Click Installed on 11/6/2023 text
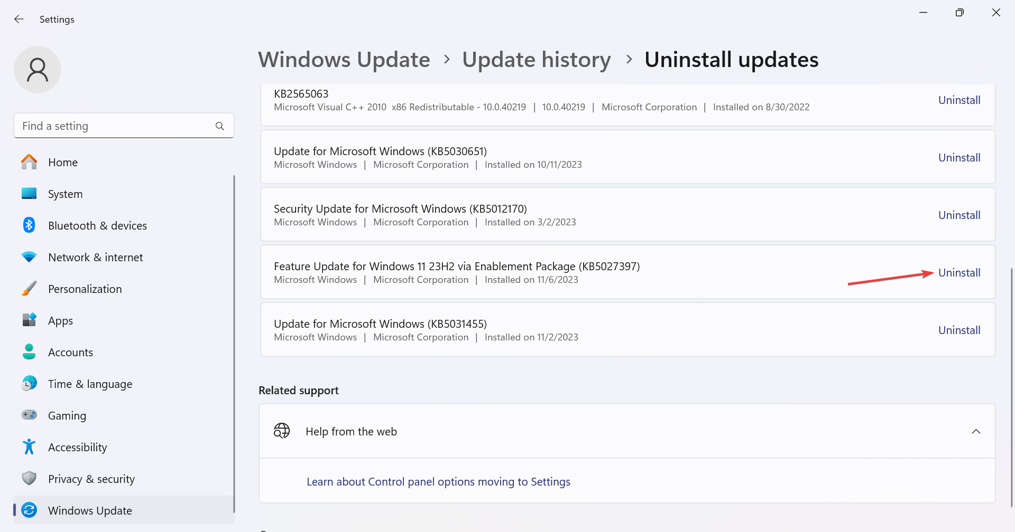 tap(531, 280)
